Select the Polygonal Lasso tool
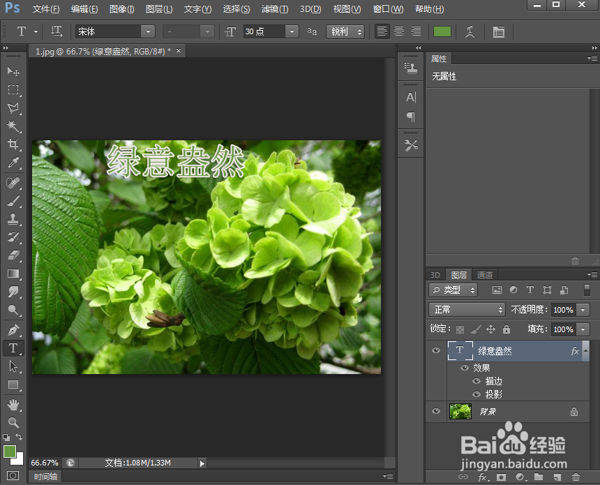This screenshot has width=600, height=485. pos(13,108)
